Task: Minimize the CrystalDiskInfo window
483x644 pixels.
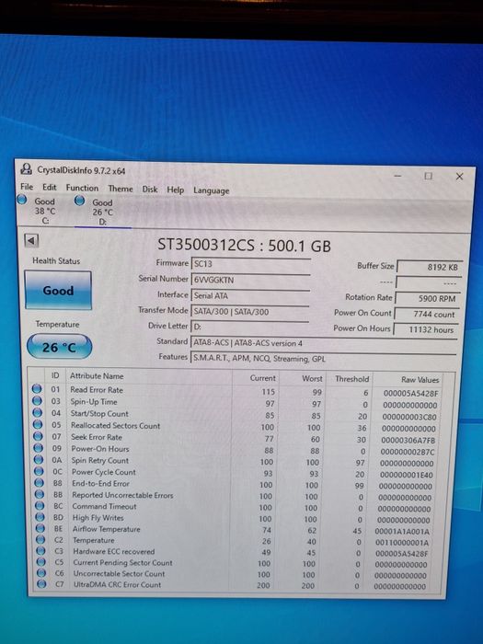Action: 397,176
